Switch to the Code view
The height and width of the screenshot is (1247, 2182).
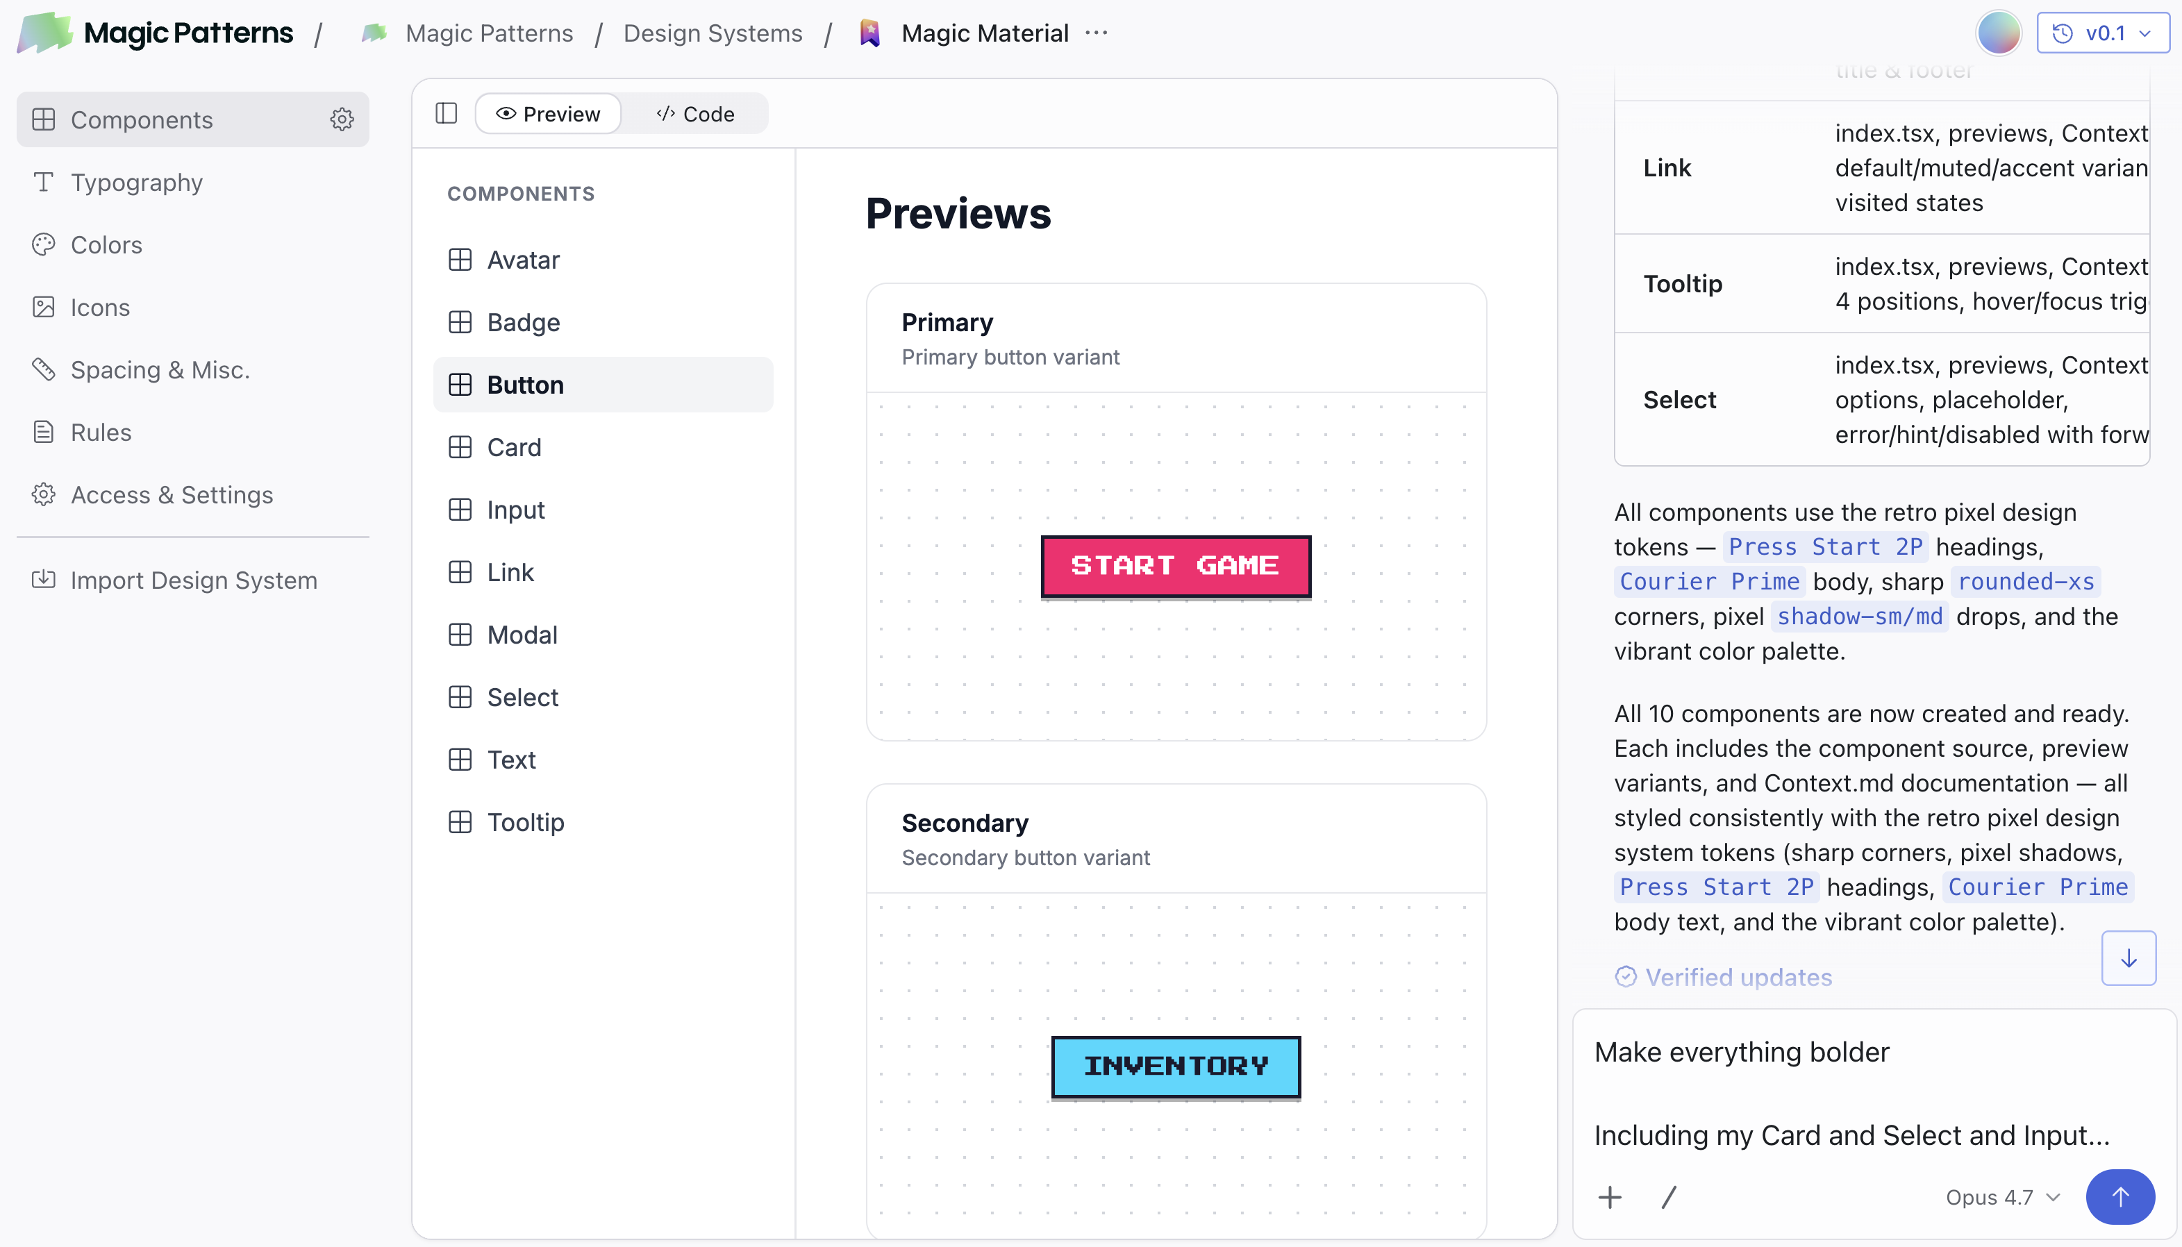(x=695, y=114)
